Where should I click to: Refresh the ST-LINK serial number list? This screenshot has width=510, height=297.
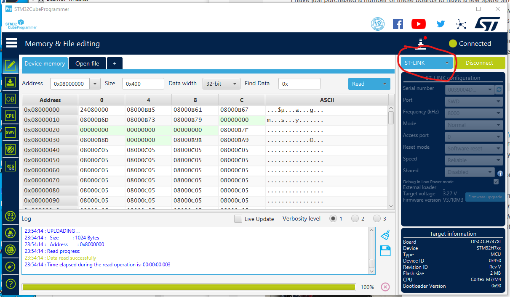[499, 89]
